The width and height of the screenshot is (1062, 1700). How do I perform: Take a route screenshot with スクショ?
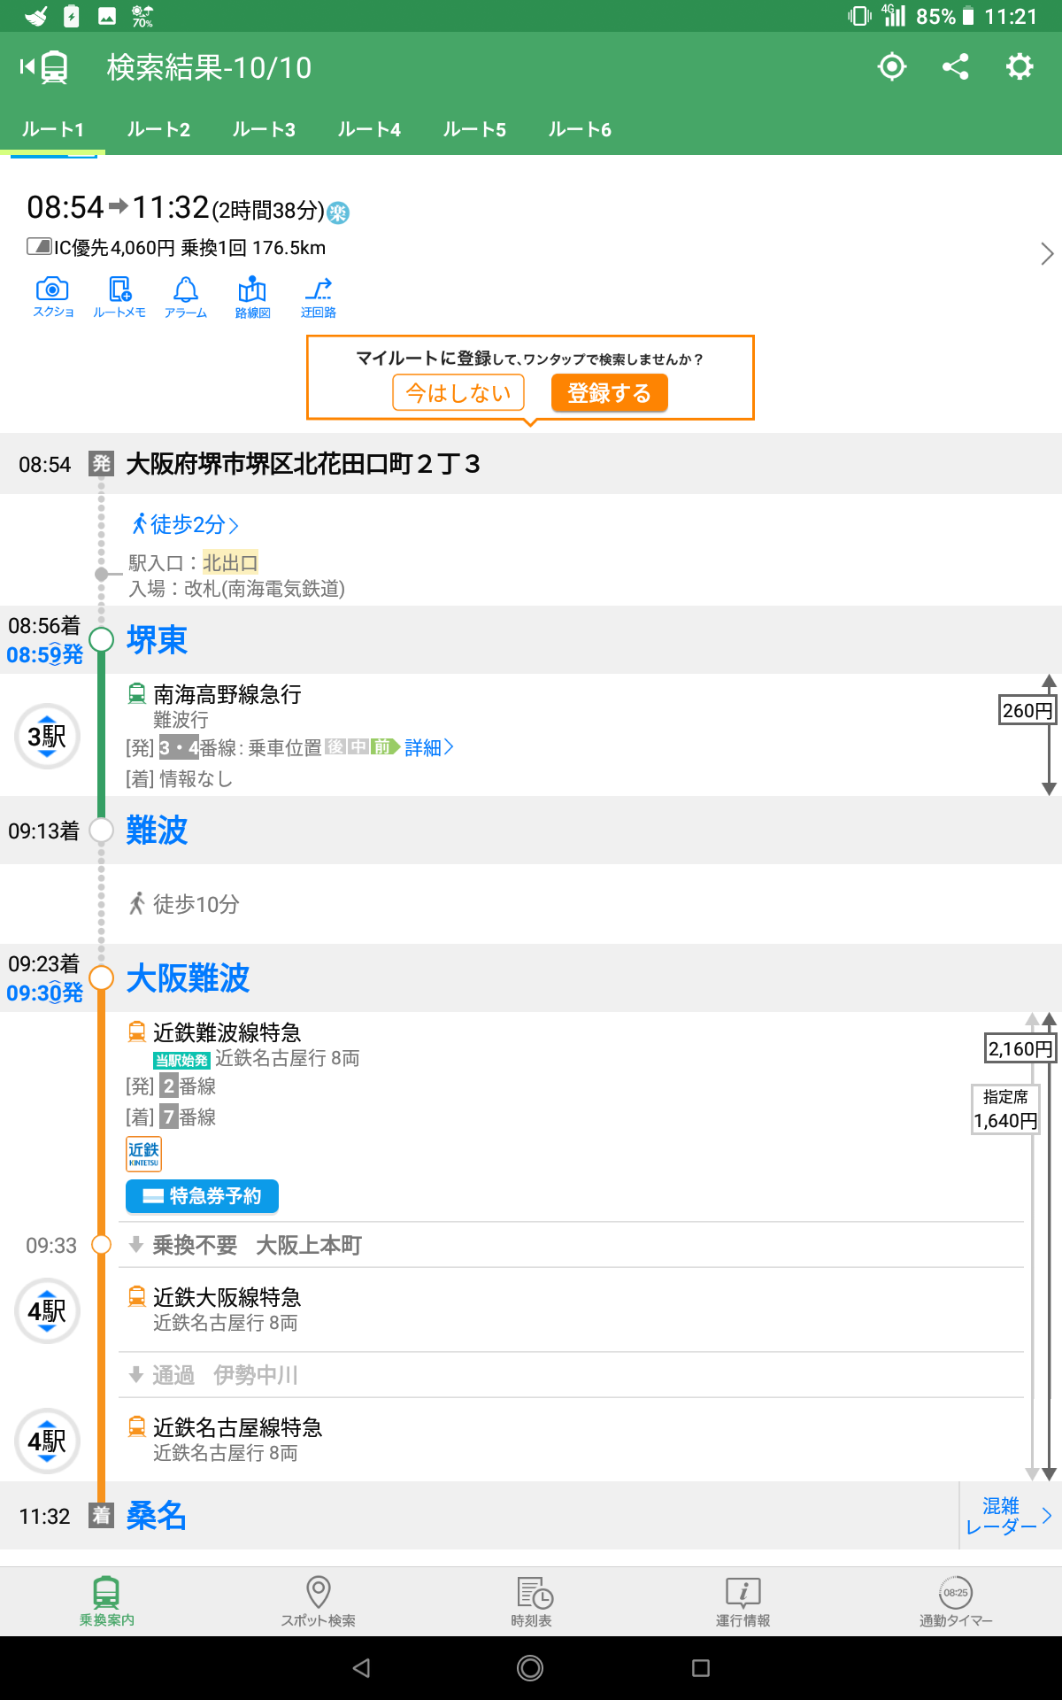53,297
